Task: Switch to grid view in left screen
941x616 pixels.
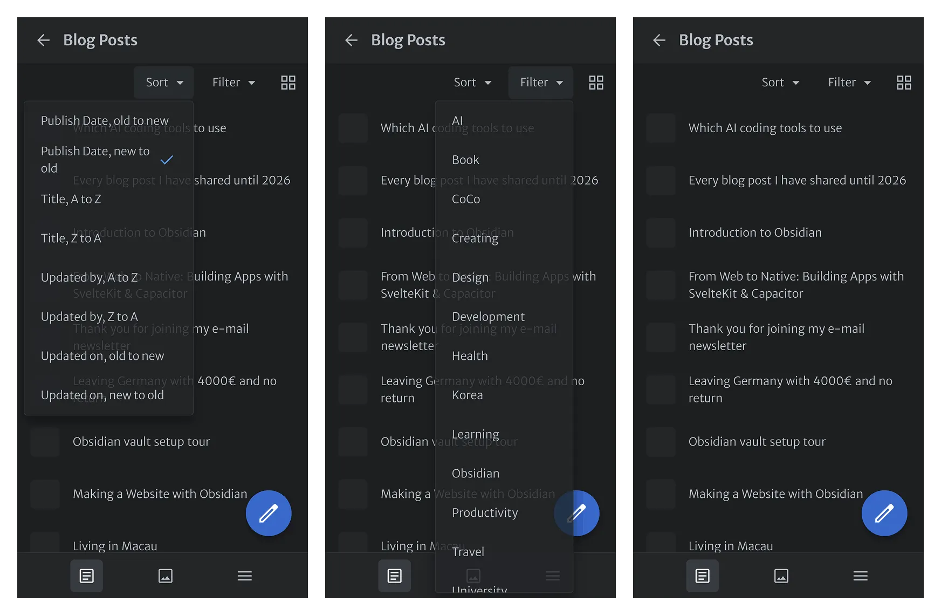Action: click(288, 83)
